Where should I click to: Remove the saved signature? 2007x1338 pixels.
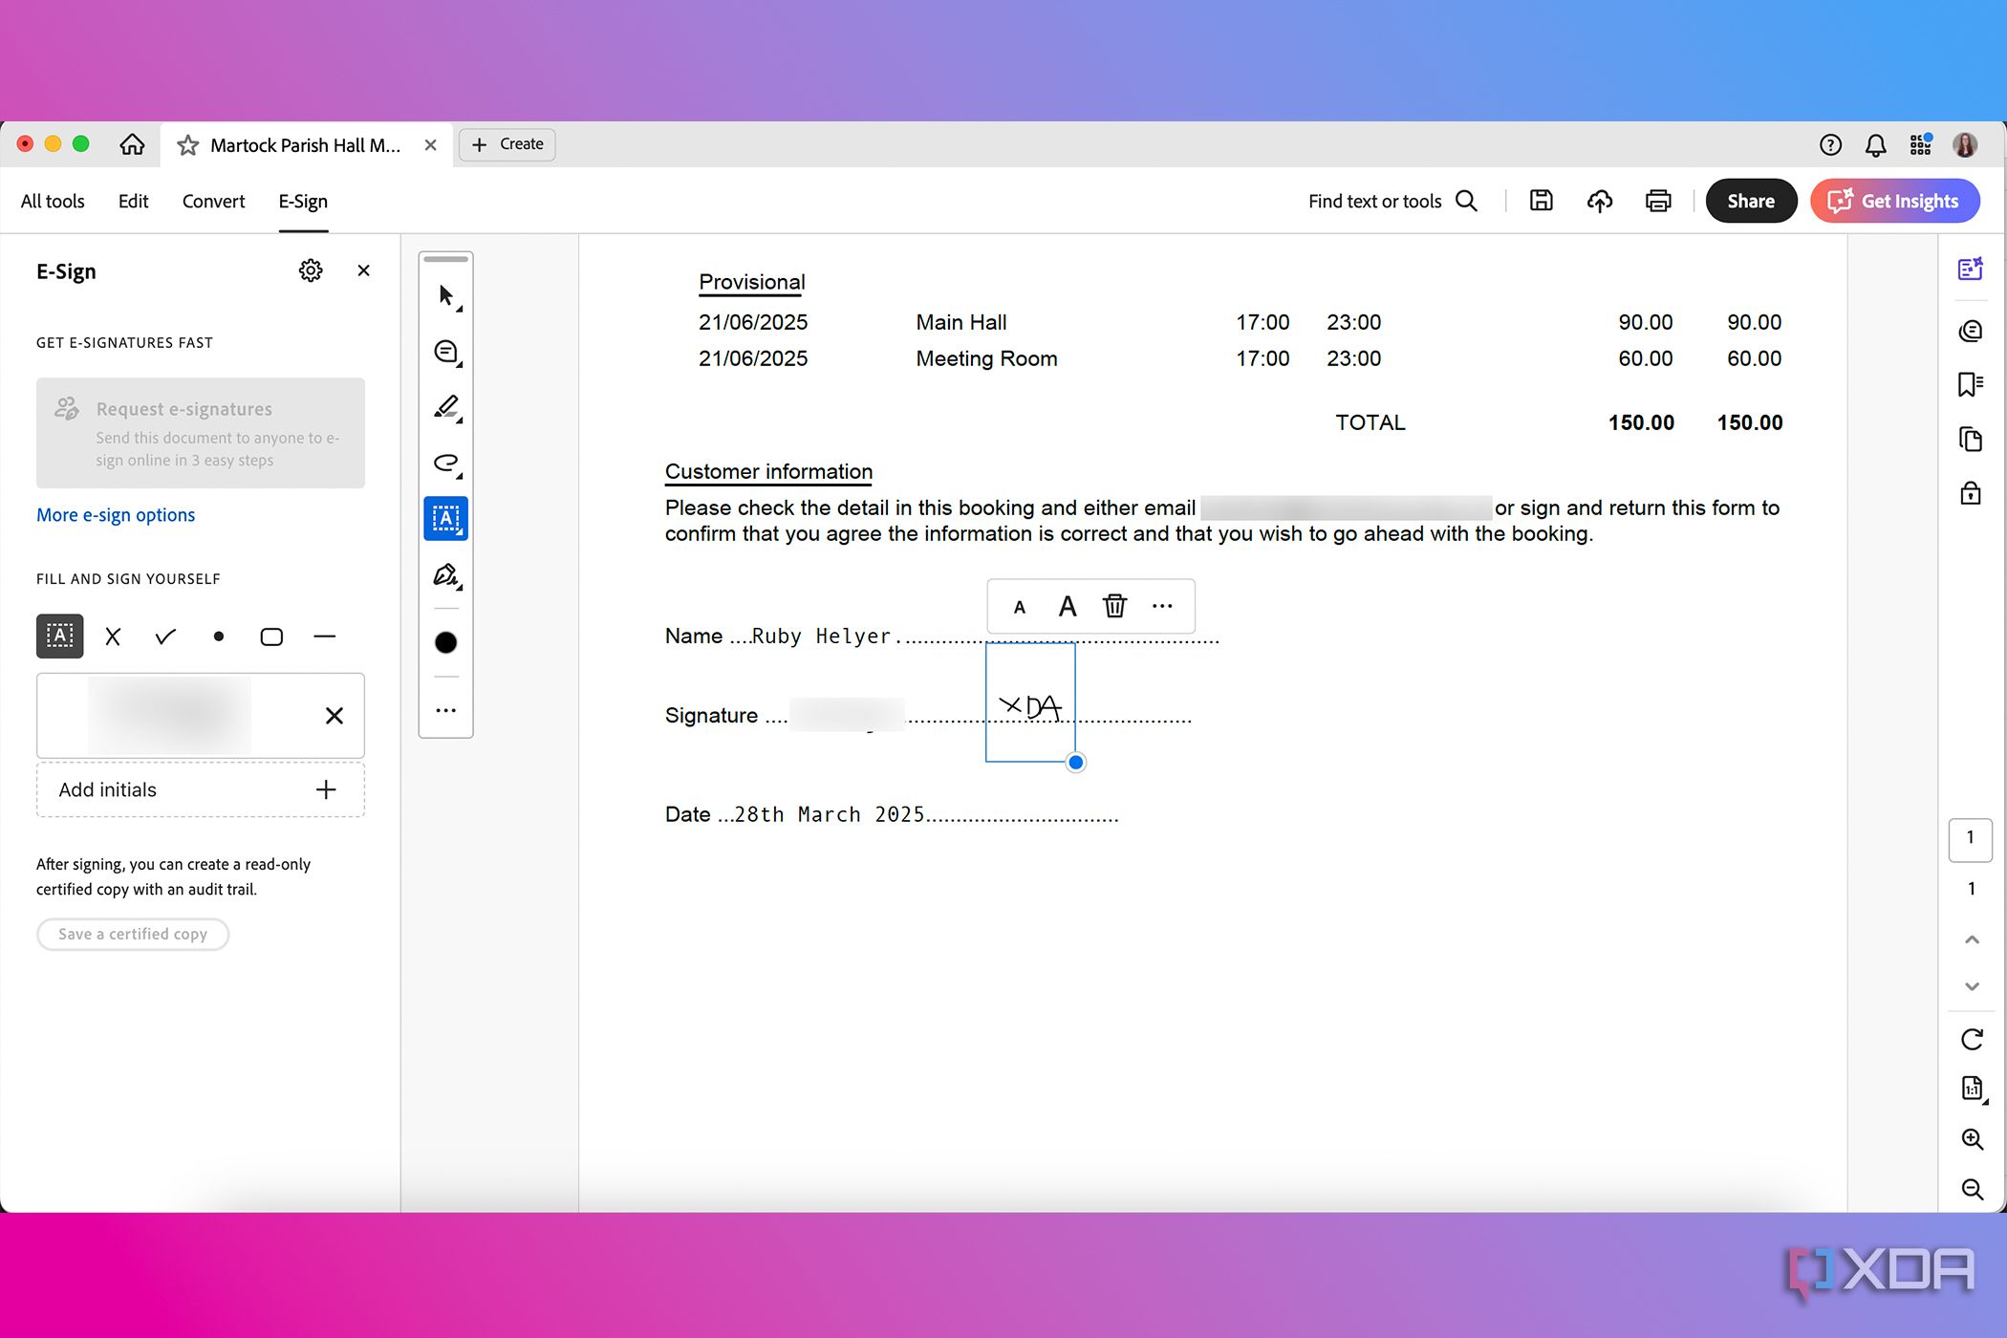coord(334,716)
